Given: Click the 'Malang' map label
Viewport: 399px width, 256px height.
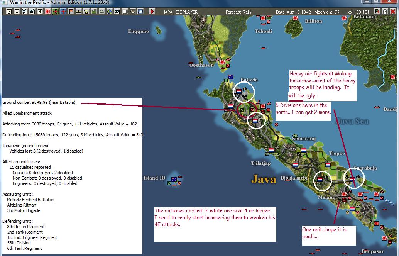Looking at the screenshot, I should pyautogui.click(x=326, y=197).
